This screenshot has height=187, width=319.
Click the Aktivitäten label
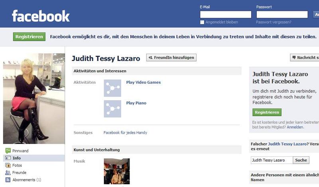tap(85, 83)
